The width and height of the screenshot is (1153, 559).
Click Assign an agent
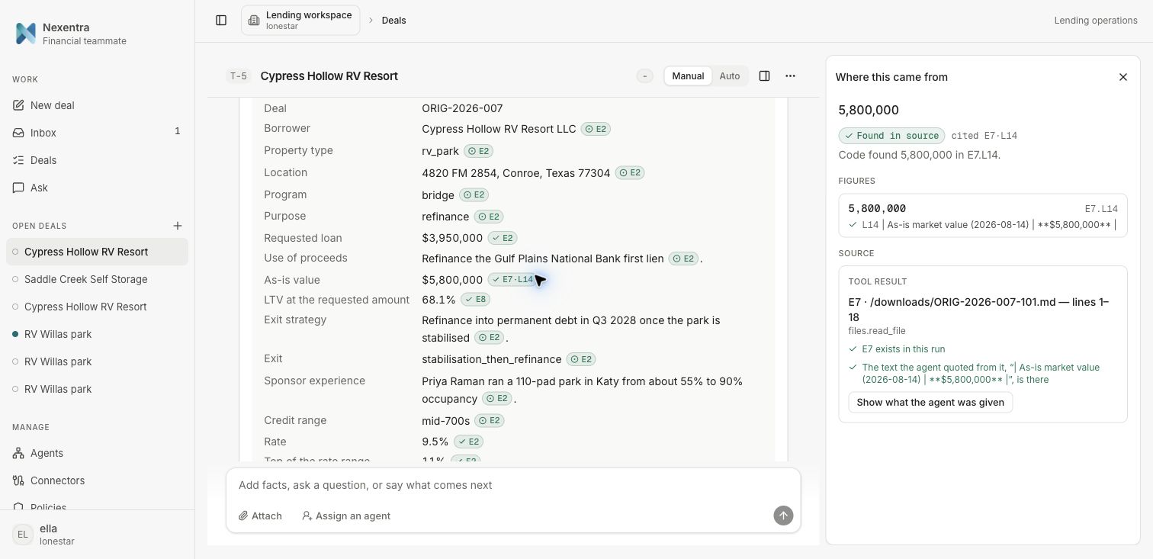click(346, 516)
